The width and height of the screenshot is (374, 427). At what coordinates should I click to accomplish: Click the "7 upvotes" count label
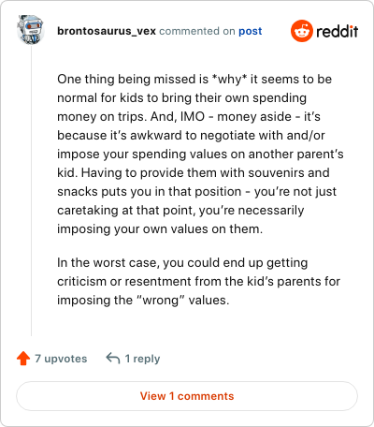pyautogui.click(x=61, y=359)
